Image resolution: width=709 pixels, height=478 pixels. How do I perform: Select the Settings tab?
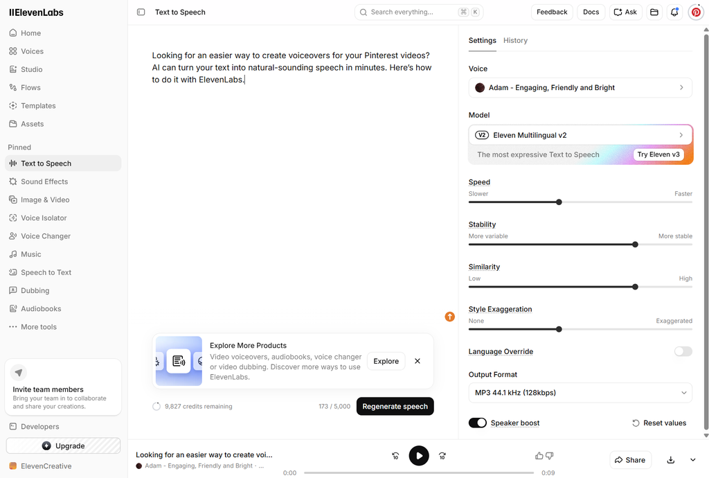click(x=482, y=40)
